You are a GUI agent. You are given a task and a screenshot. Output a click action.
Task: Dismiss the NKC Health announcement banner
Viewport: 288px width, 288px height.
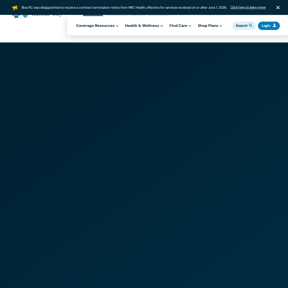coord(278,8)
